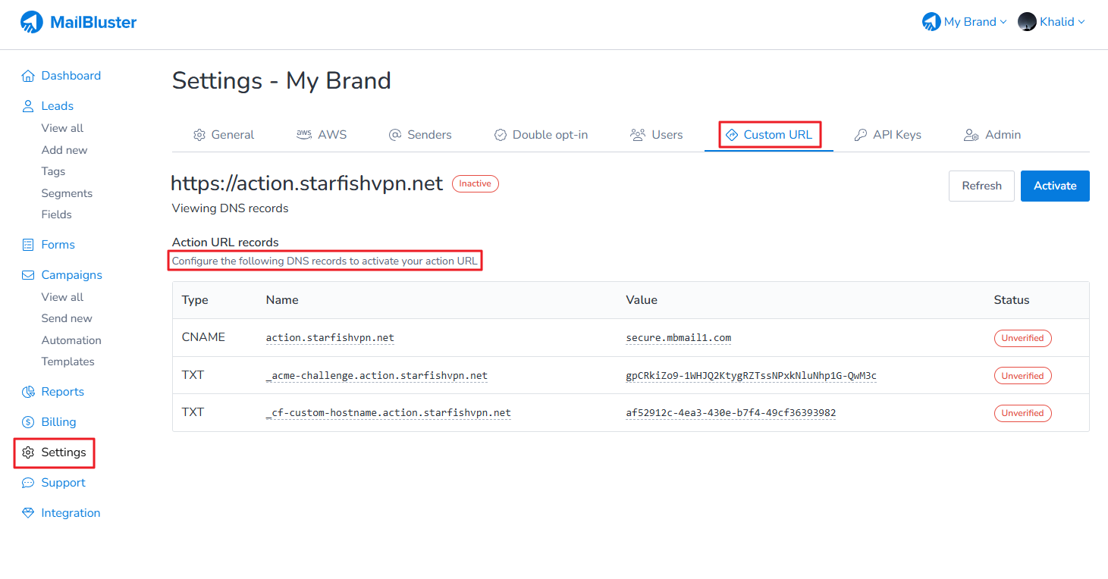Click the Reports pie chart icon

[x=28, y=392]
